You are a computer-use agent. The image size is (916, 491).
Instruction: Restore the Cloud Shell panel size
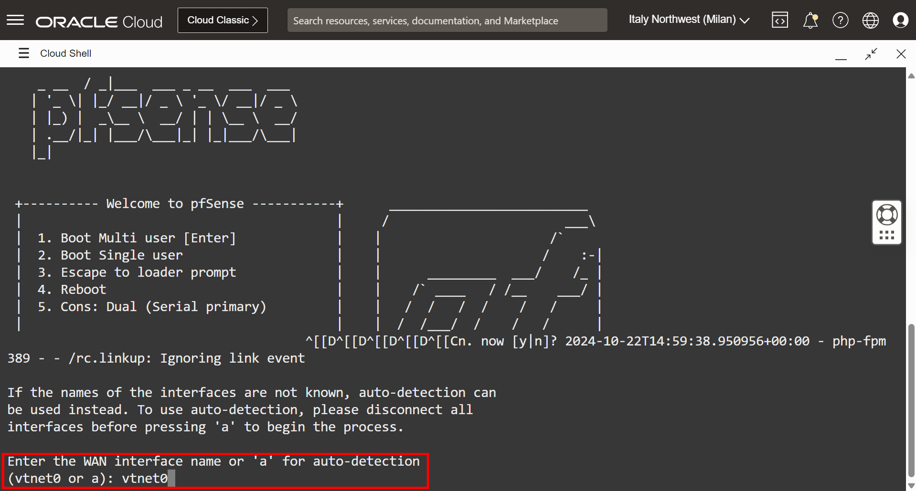(x=871, y=54)
